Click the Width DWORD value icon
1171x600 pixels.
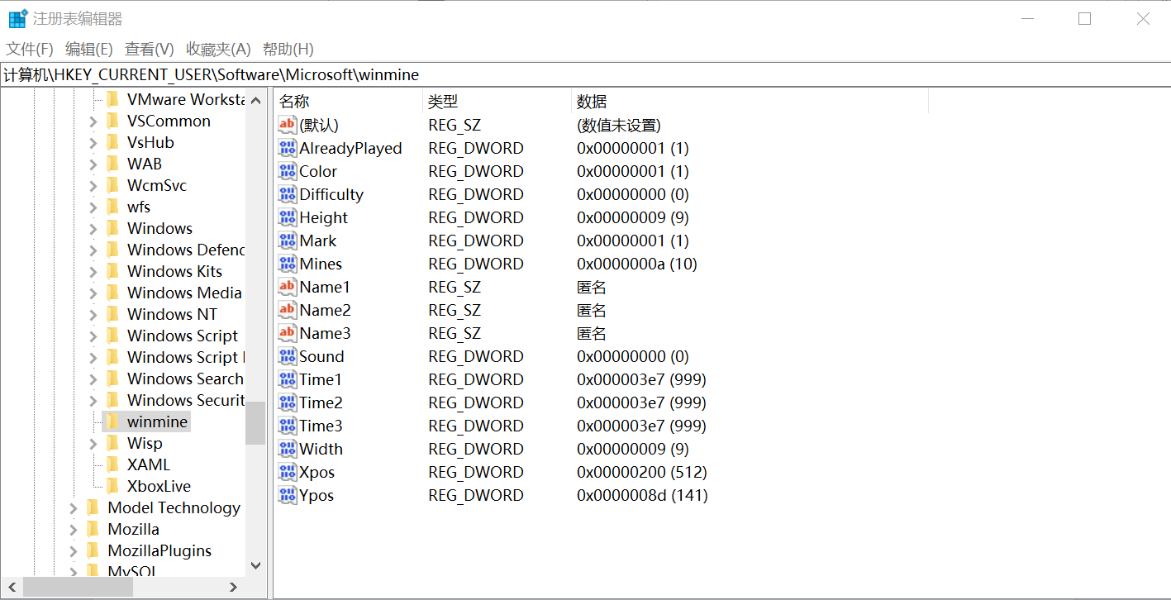point(288,449)
